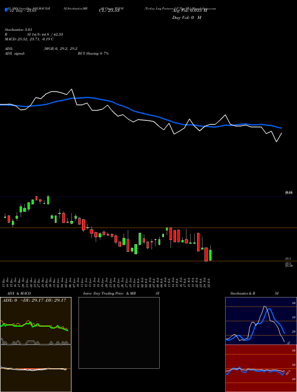This screenshot has height=392, width=297.
Task: Select the Avg Vol 0.015 M label
Action: pyautogui.click(x=190, y=11)
